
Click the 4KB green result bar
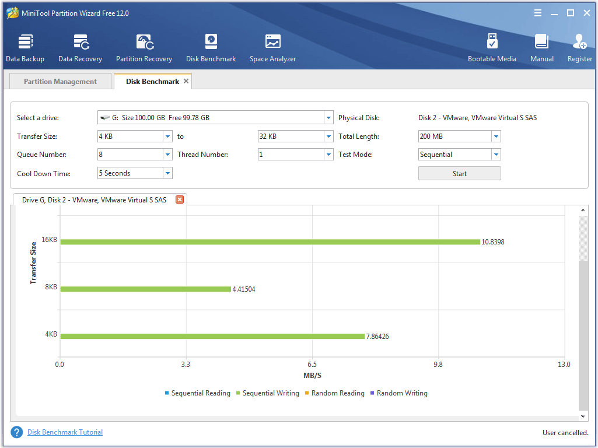click(x=212, y=336)
